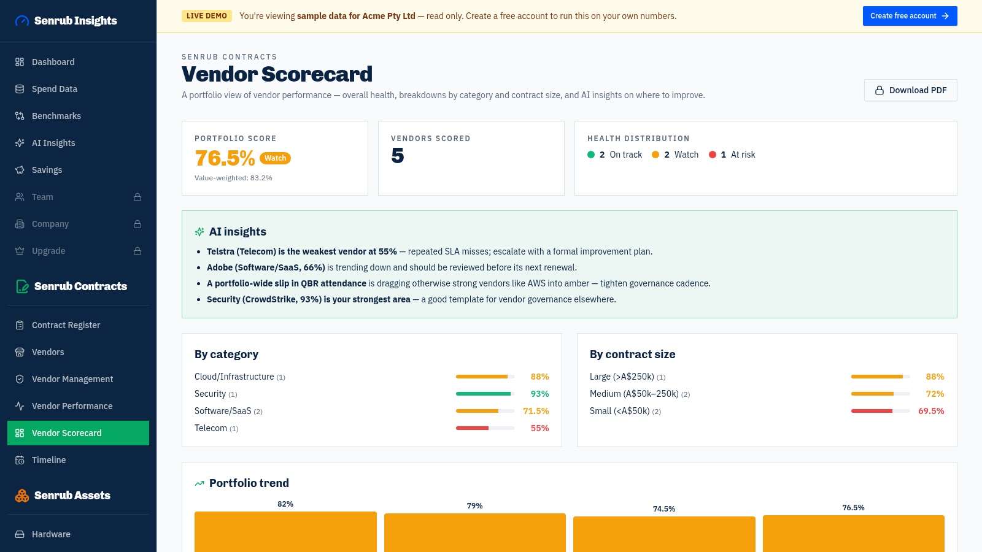The height and width of the screenshot is (552, 982).
Task: Click the green On track dot
Action: point(591,155)
